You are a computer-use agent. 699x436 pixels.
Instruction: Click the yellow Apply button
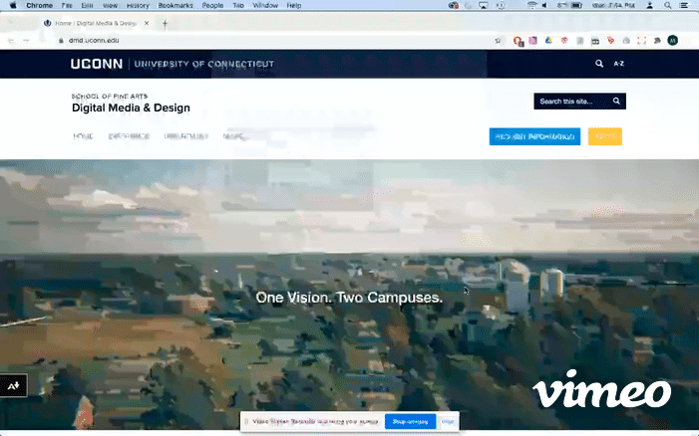tap(605, 136)
